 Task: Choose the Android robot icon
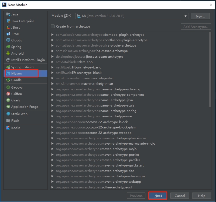[8, 53]
